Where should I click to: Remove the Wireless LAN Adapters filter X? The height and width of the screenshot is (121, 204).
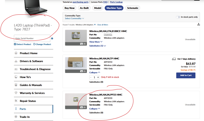click(95, 25)
